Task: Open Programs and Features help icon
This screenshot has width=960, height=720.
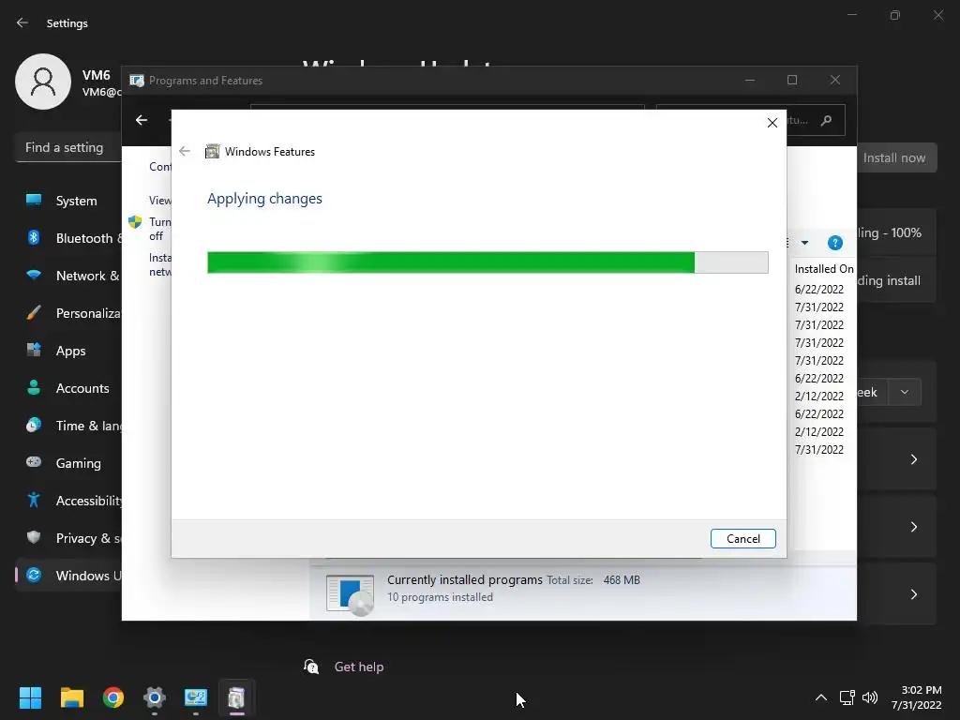Action: click(834, 243)
